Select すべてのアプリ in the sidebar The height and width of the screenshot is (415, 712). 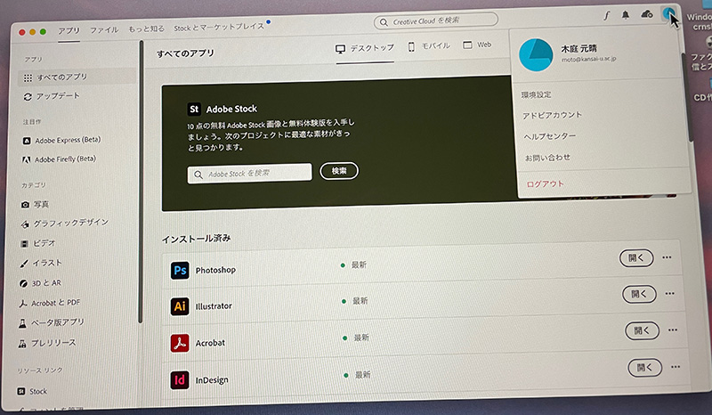77,77
